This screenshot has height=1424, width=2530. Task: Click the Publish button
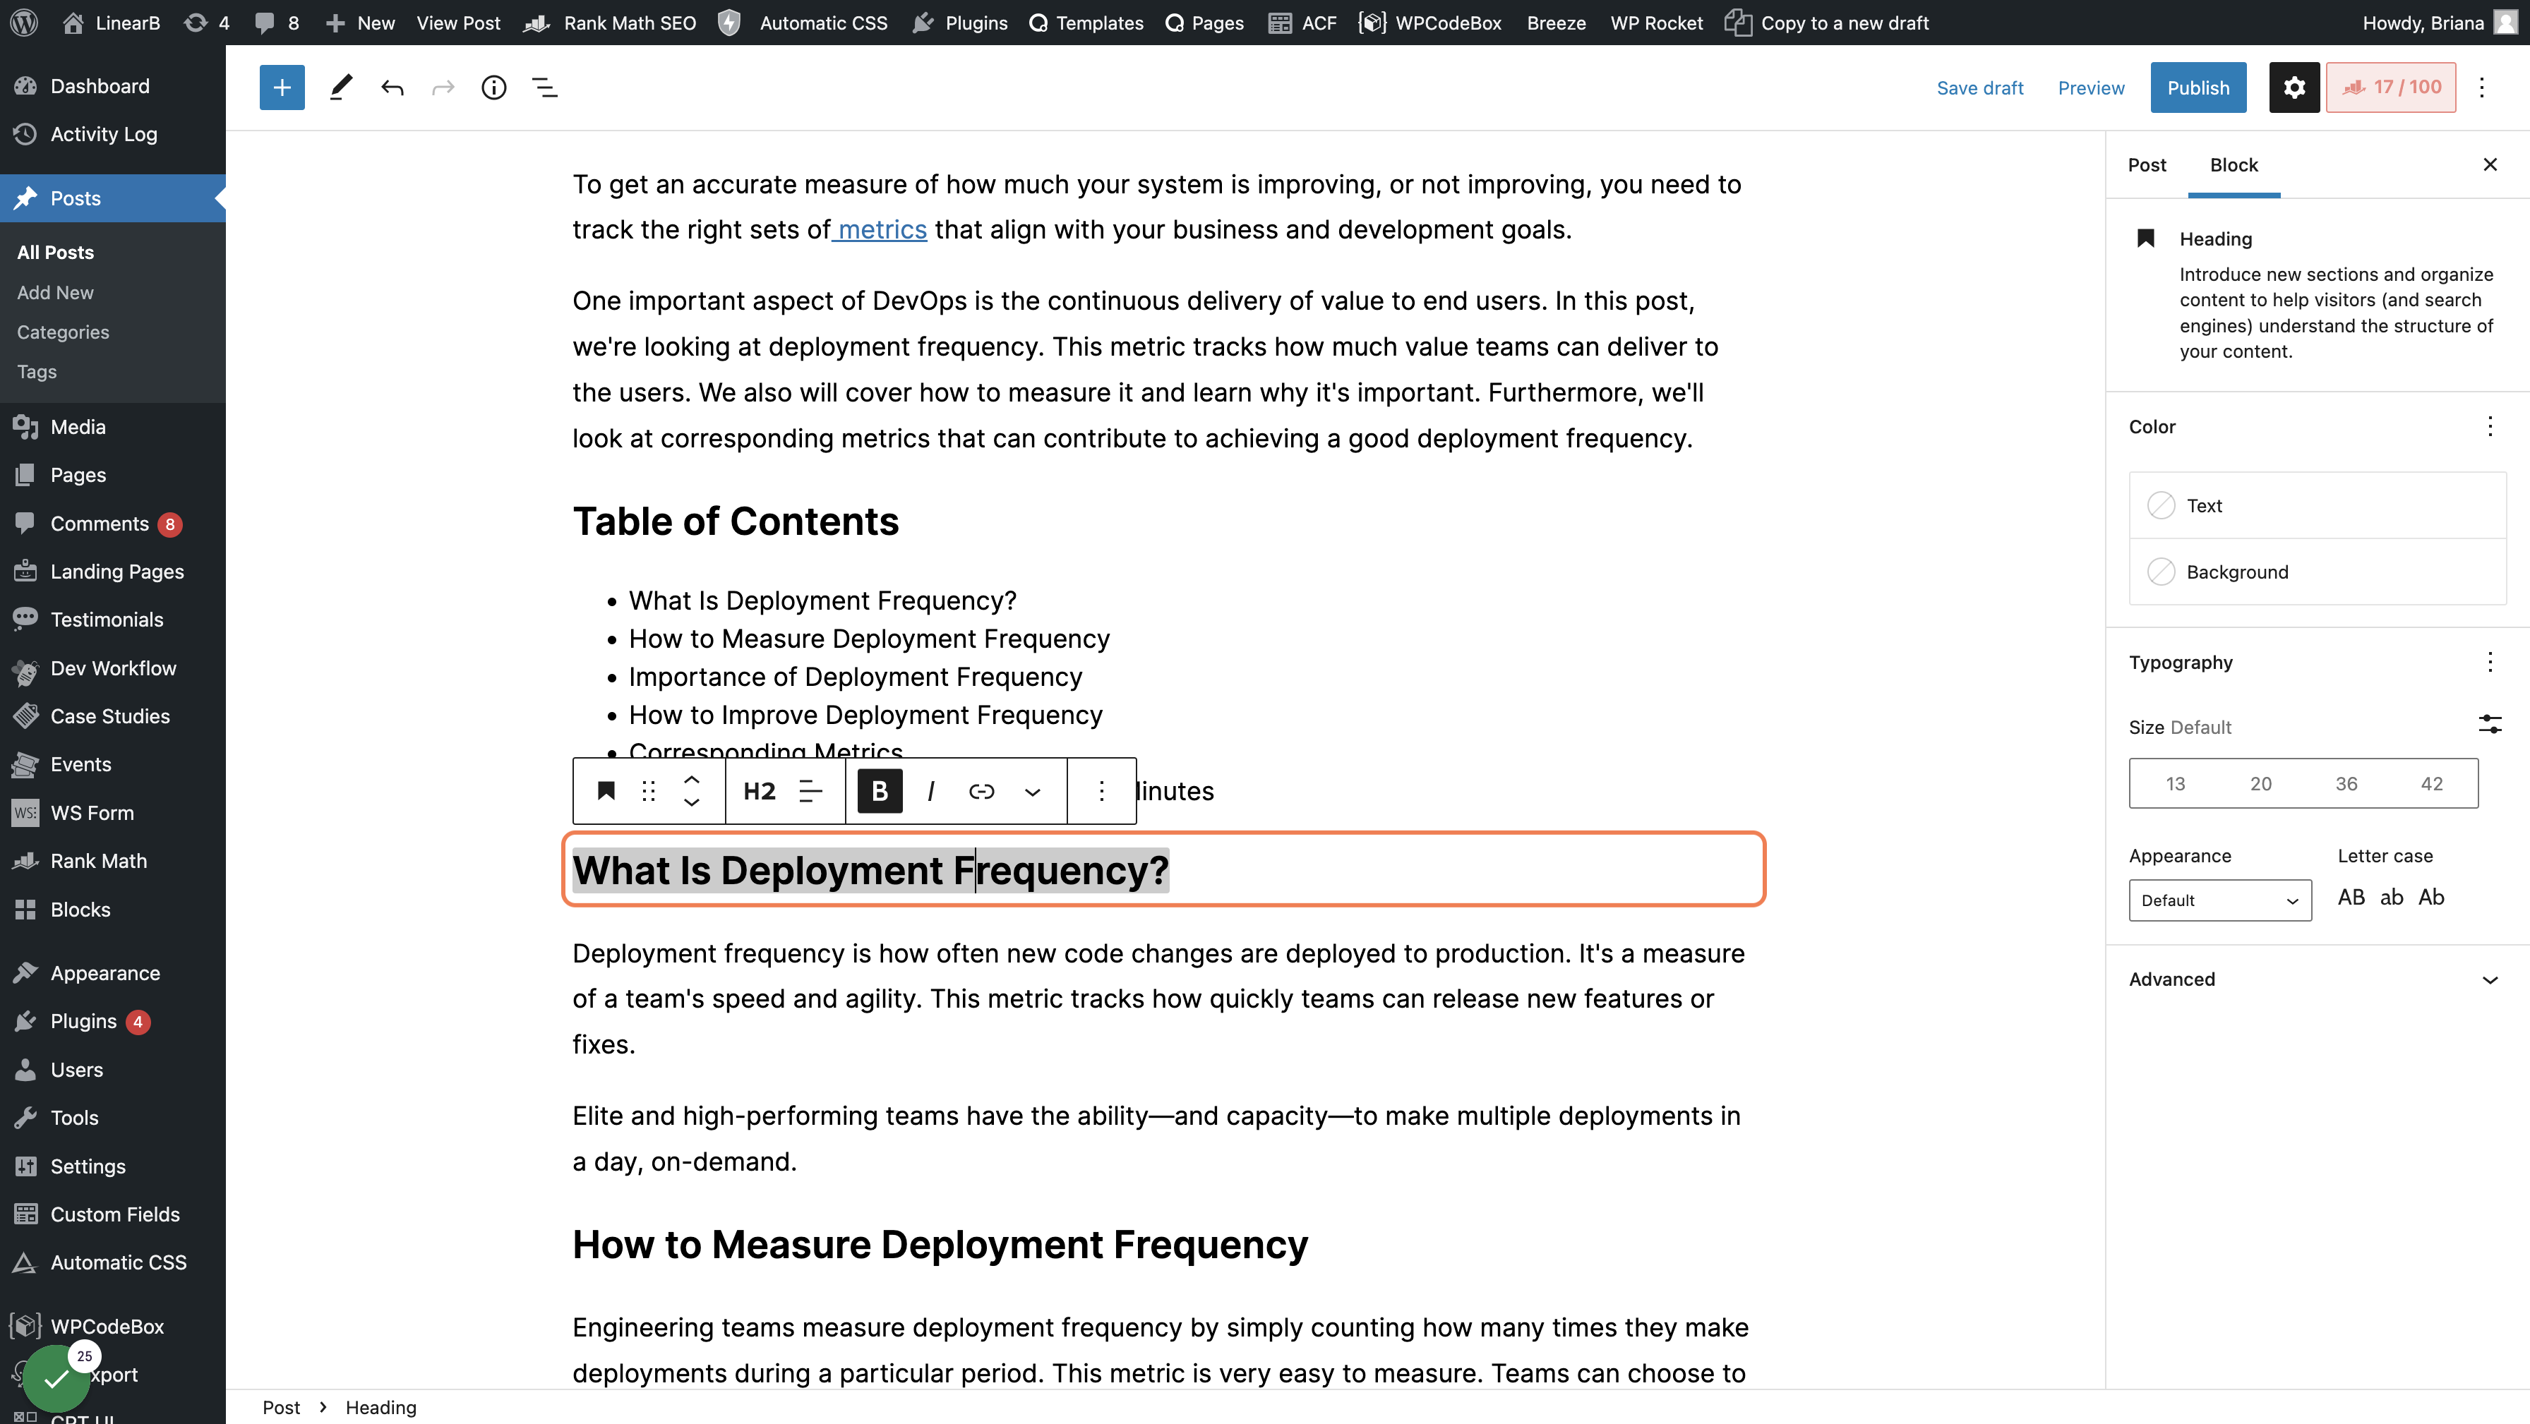coord(2198,88)
